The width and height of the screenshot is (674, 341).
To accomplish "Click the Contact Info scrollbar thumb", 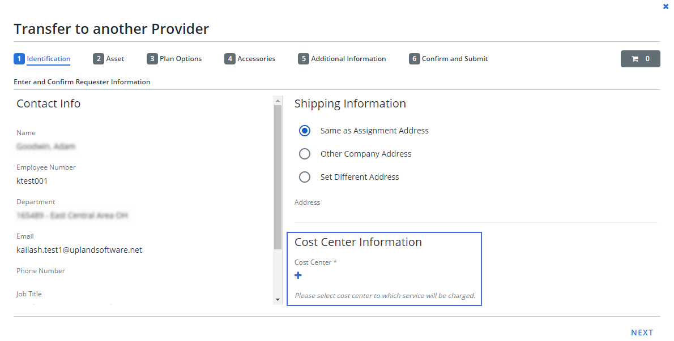I will click(278, 176).
